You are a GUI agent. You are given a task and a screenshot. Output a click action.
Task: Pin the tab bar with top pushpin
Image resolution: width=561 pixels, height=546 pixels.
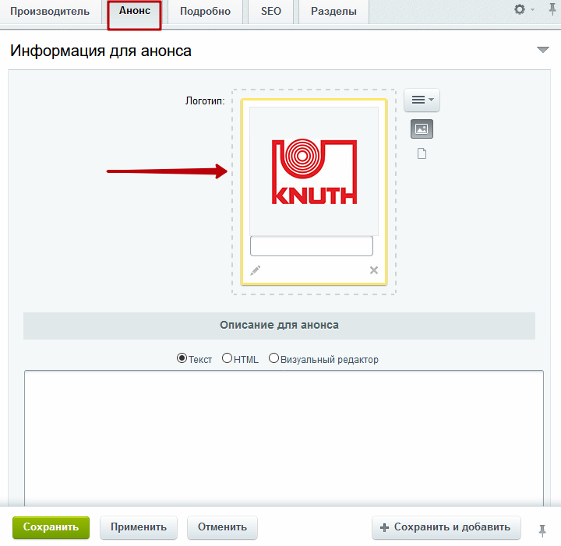click(x=552, y=9)
